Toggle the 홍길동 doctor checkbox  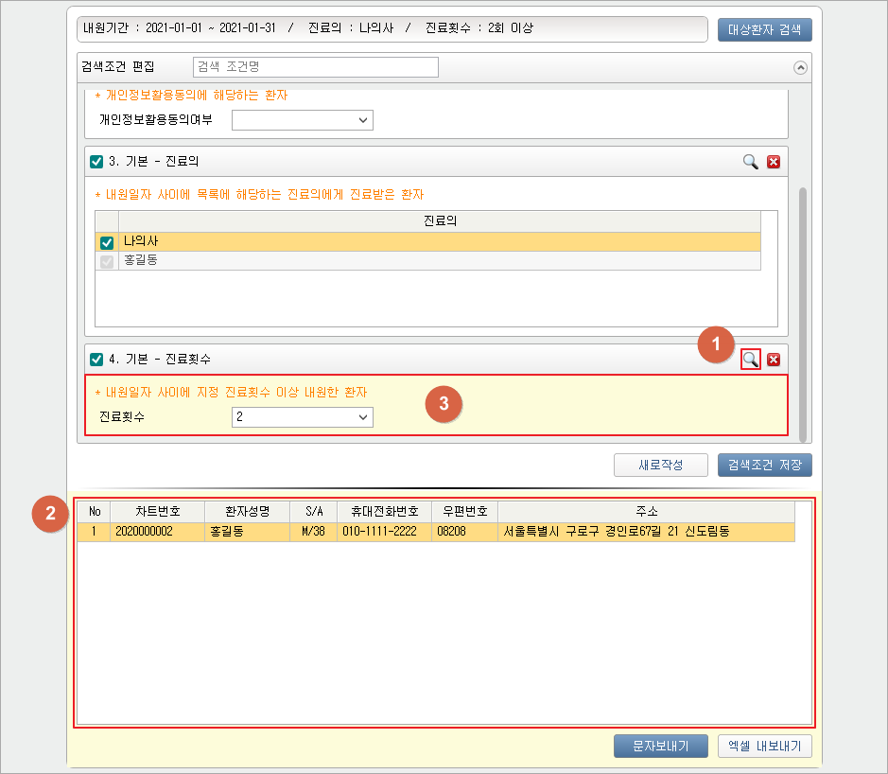pos(107,260)
